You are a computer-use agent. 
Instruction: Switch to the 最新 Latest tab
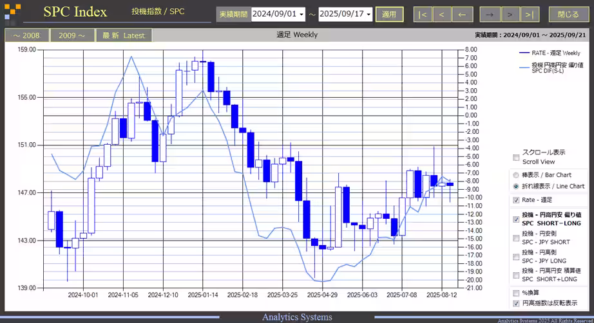click(x=124, y=35)
